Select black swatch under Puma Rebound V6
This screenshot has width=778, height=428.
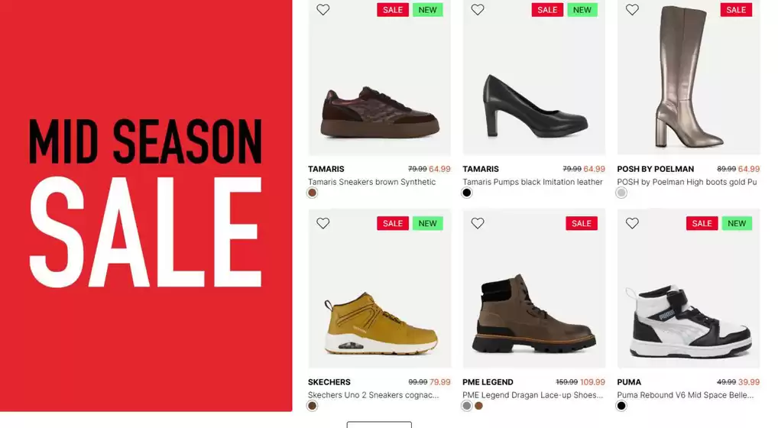point(621,406)
